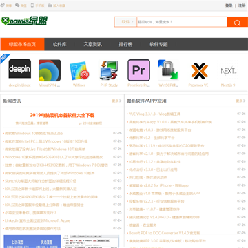The width and height of the screenshot is (248, 248).
Task: Click the Weibo icon in top bar
Action: pos(3,5)
